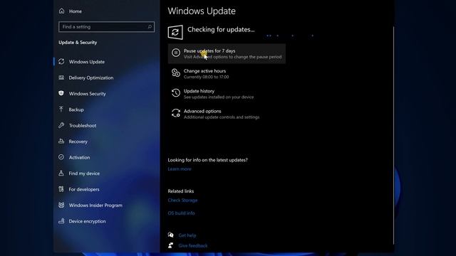Open Recovery settings text

coord(78,142)
